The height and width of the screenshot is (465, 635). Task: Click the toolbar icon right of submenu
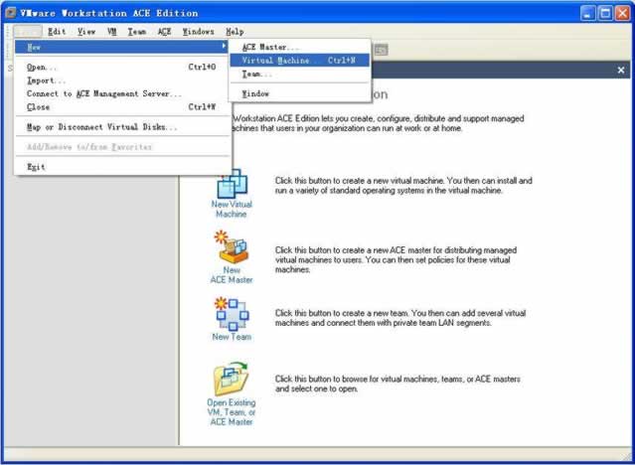click(381, 50)
